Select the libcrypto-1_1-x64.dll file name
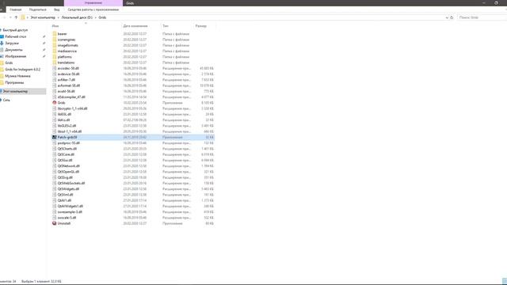 coord(72,108)
